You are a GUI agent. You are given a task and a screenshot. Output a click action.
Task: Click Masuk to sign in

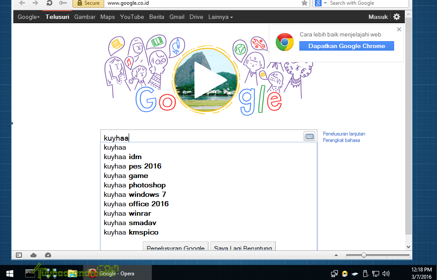point(378,17)
